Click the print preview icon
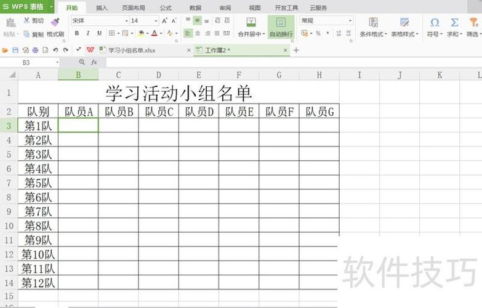This screenshot has width=482, height=308. [46, 50]
